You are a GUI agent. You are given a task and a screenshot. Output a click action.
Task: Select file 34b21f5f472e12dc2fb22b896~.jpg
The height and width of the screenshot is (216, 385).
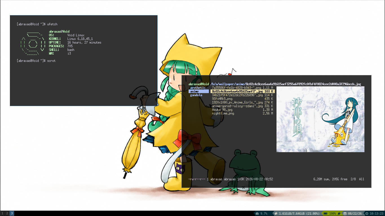(x=242, y=95)
